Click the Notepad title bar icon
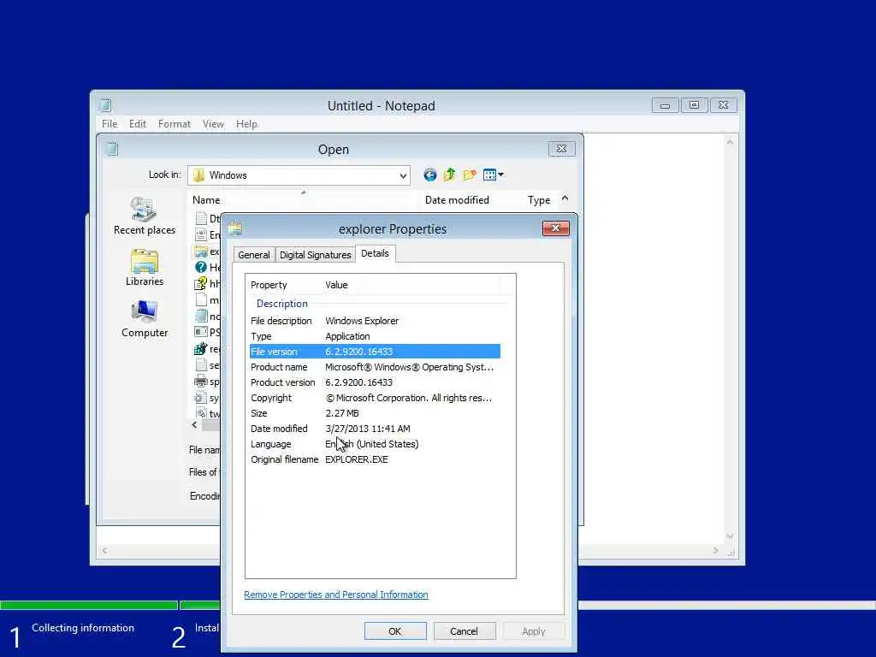The height and width of the screenshot is (657, 876). [x=105, y=105]
